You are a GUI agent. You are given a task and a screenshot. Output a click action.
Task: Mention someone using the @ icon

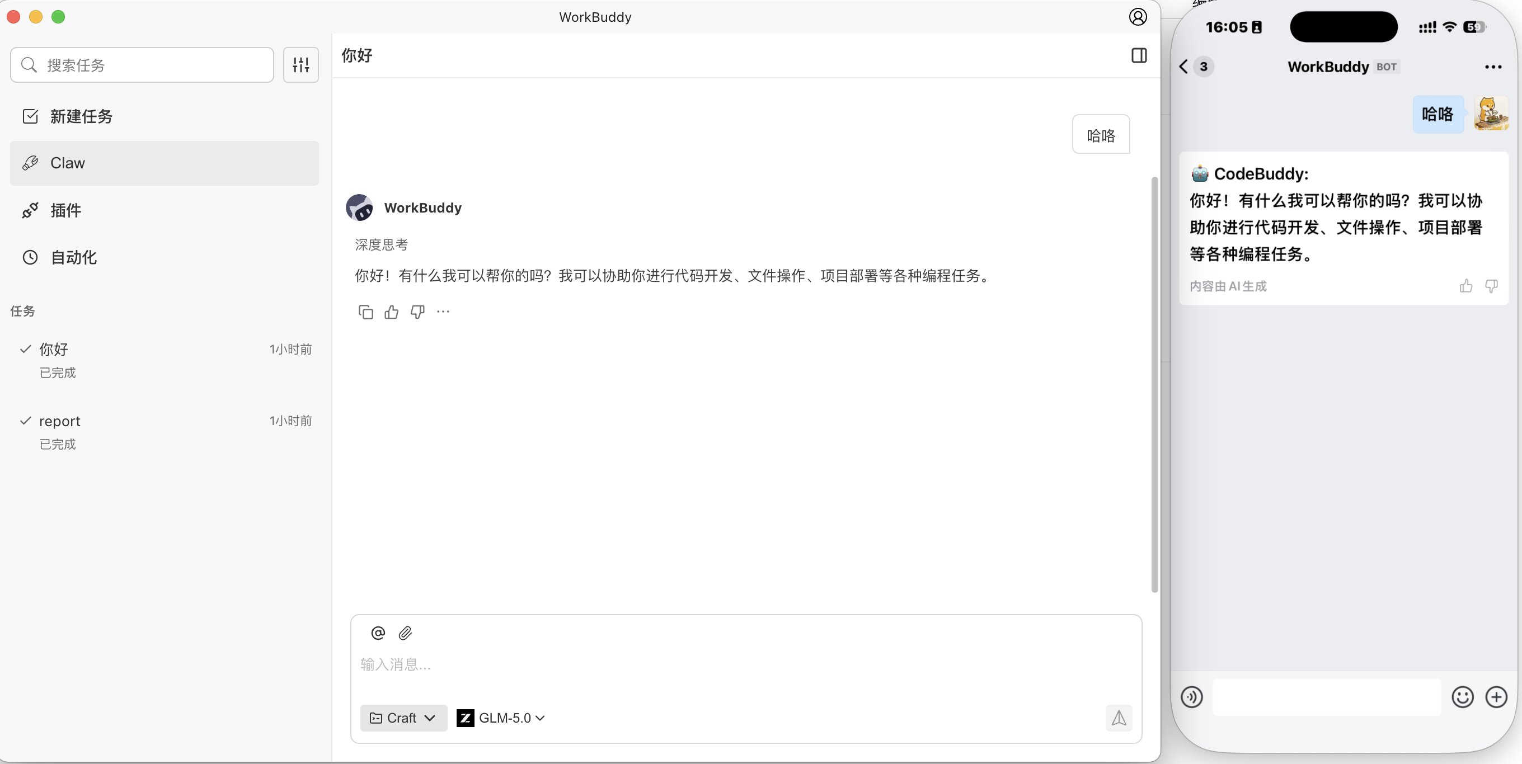[378, 633]
